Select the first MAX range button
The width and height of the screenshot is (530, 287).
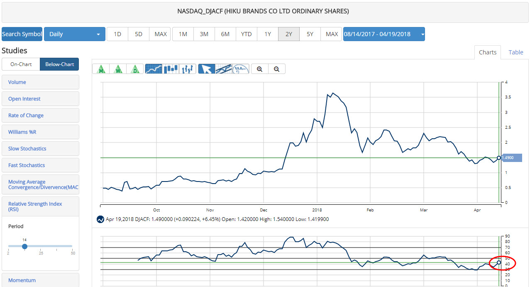(160, 34)
